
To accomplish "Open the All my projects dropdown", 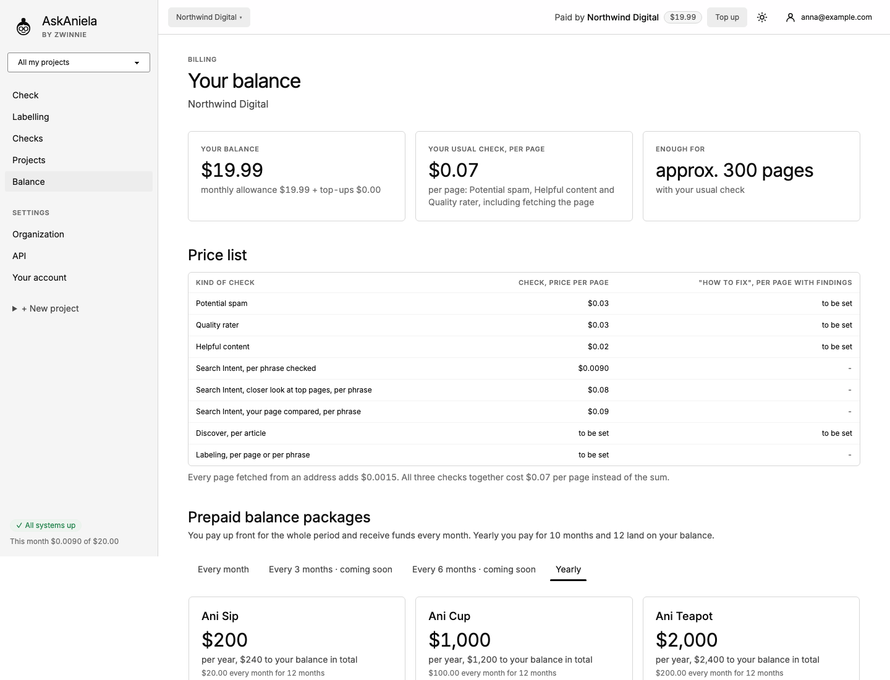I will pos(78,62).
